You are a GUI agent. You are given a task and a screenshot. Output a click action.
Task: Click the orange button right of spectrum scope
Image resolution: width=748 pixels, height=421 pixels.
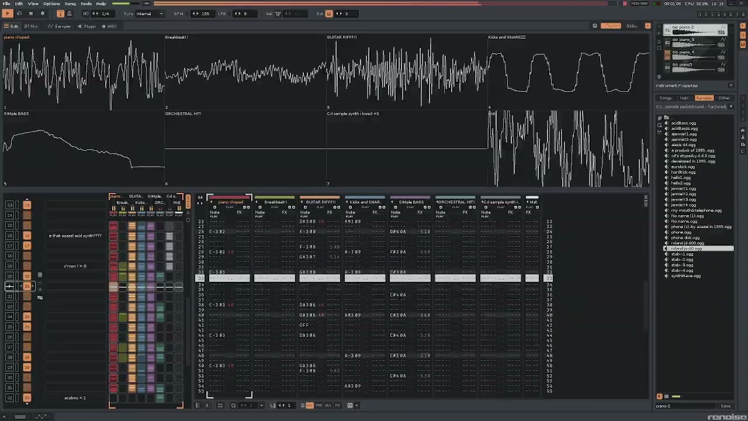click(x=647, y=26)
